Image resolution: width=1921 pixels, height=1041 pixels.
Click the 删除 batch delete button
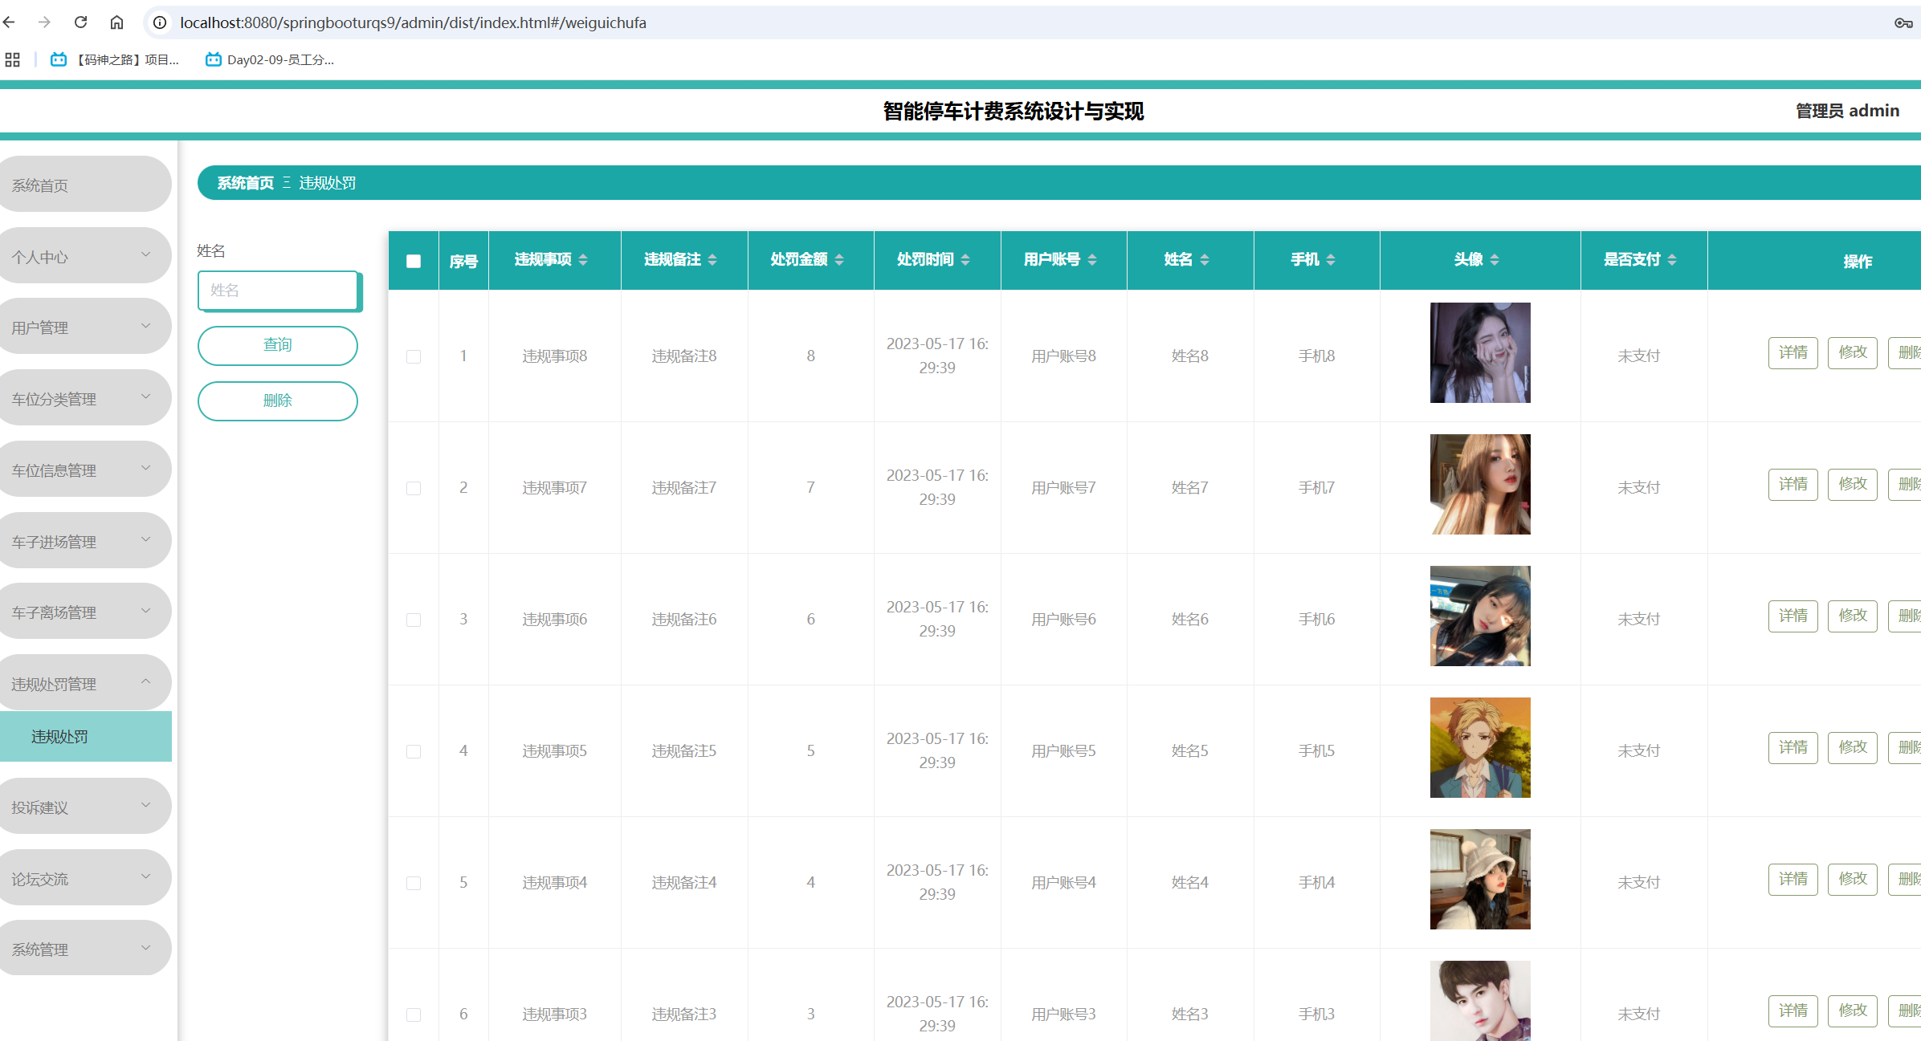coord(278,401)
